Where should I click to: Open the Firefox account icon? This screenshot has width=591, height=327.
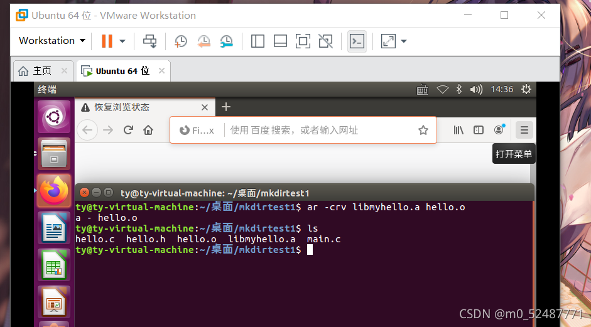[x=499, y=130]
